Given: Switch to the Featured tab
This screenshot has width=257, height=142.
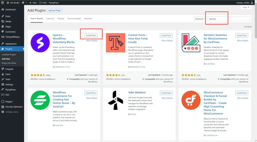Looking at the screenshot, I should click(x=50, y=19).
